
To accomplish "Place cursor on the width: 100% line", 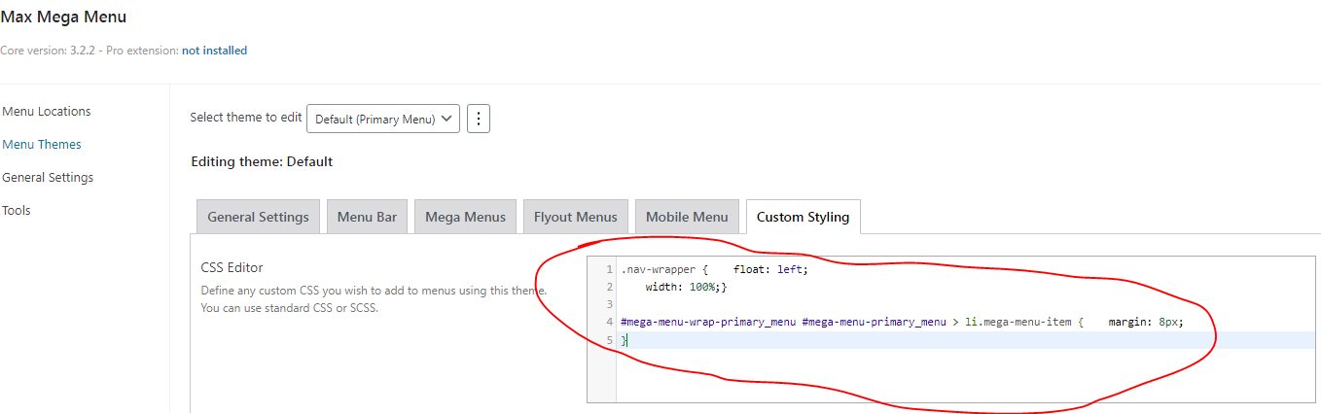I will click(686, 287).
